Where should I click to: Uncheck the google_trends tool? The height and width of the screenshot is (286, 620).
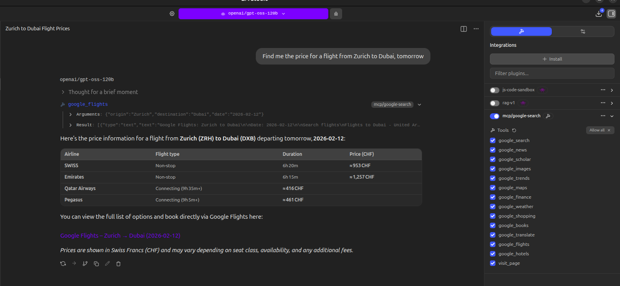(x=493, y=178)
